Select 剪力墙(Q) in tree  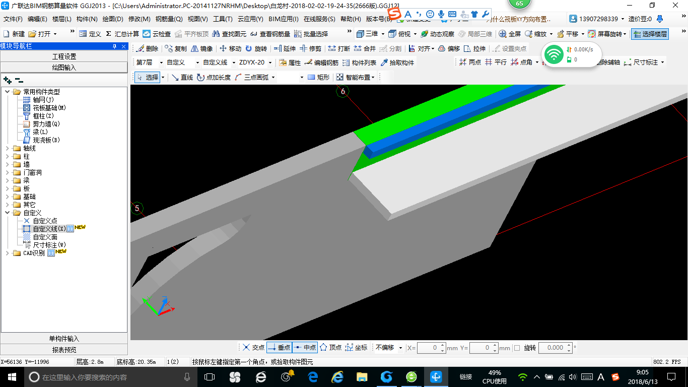pos(46,124)
